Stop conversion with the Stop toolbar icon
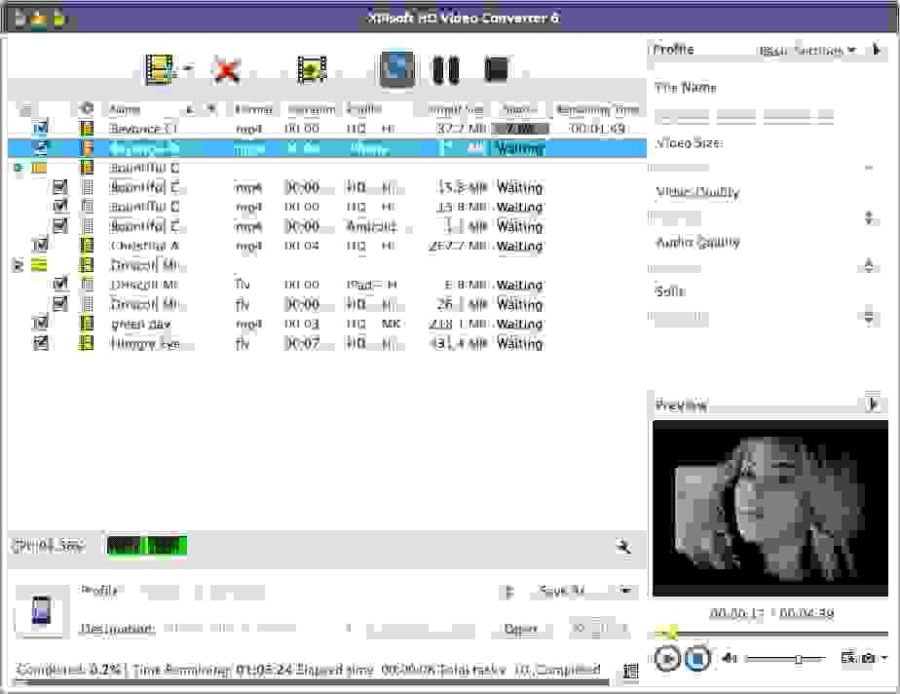 pos(495,68)
